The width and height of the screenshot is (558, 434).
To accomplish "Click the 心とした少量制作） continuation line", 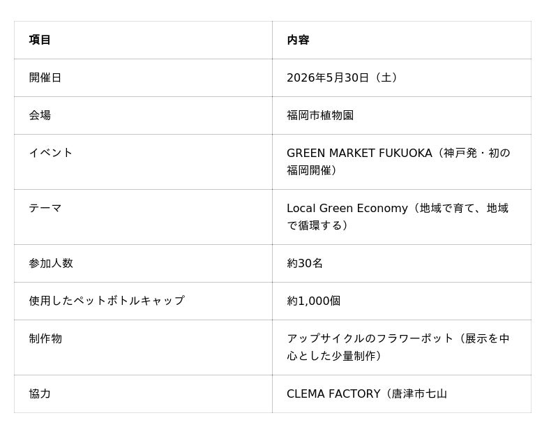I will coord(335,356).
